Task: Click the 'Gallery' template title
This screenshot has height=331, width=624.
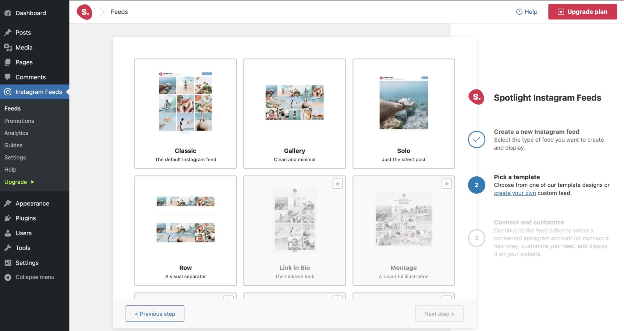Action: pos(295,151)
